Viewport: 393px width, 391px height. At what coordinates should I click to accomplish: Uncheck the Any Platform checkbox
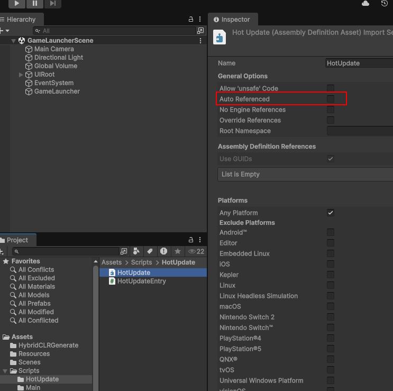coord(331,213)
